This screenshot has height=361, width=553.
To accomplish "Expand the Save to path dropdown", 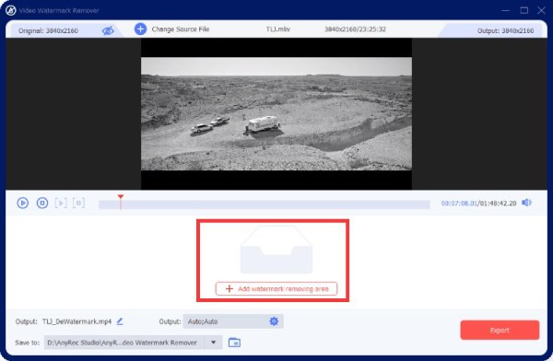I will pos(214,343).
